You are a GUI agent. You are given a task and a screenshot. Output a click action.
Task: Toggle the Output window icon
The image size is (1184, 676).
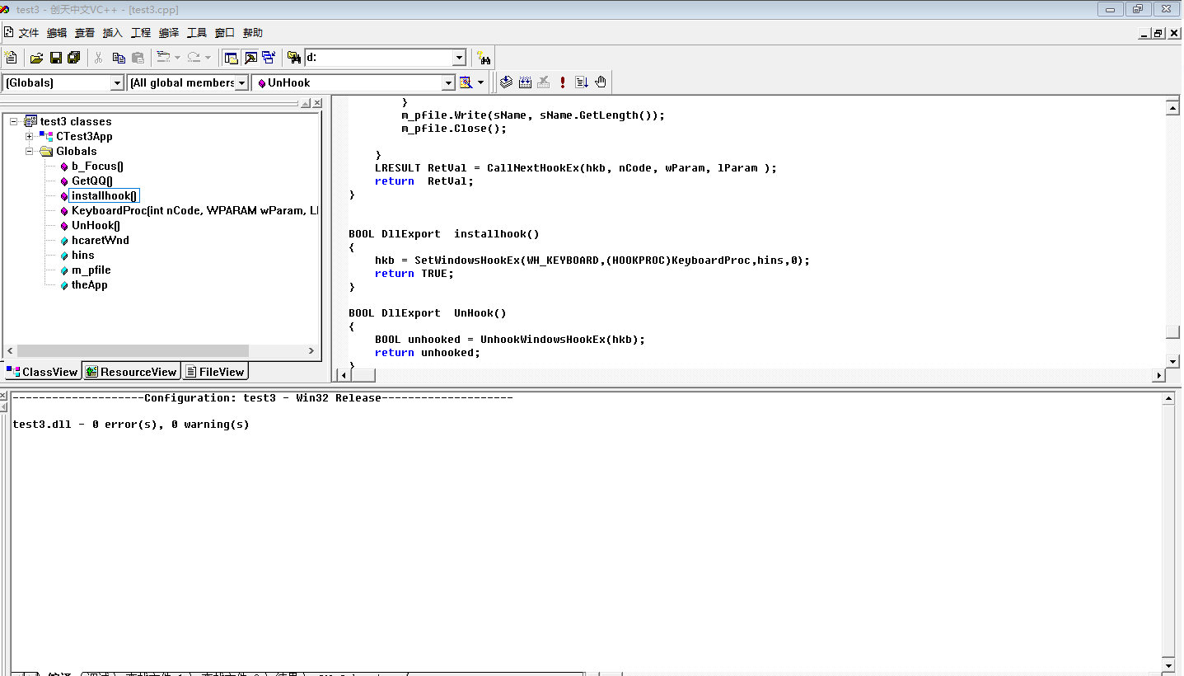point(250,58)
